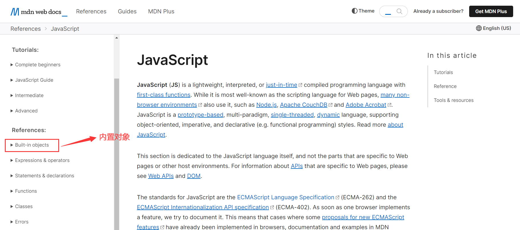Expand the Complete beginners tutorials

point(37,65)
